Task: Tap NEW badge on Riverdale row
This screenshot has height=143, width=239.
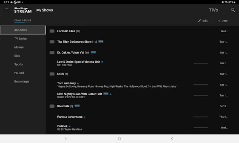Action: 77,106
